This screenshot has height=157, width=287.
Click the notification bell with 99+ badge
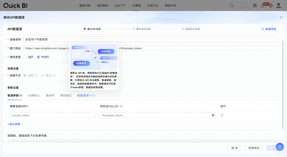coord(263,6)
